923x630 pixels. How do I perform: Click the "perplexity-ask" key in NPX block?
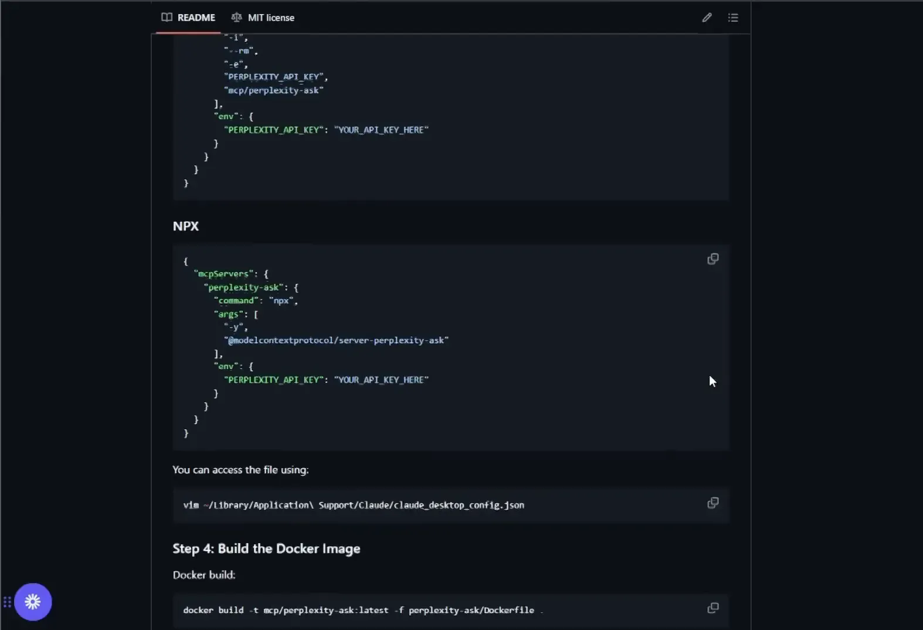(243, 287)
